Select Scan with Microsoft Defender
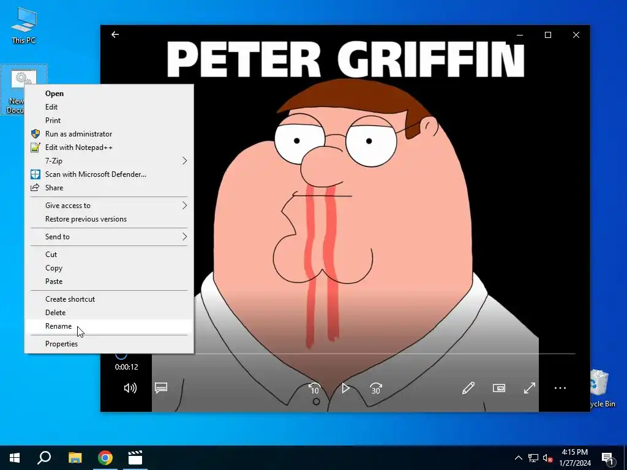 [109, 174]
